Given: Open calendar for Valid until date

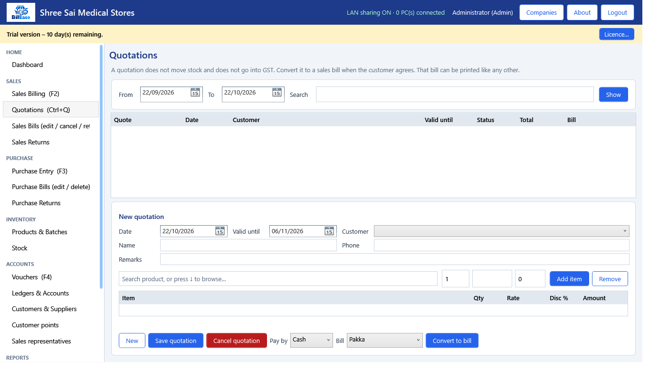Looking at the screenshot, I should 329,231.
